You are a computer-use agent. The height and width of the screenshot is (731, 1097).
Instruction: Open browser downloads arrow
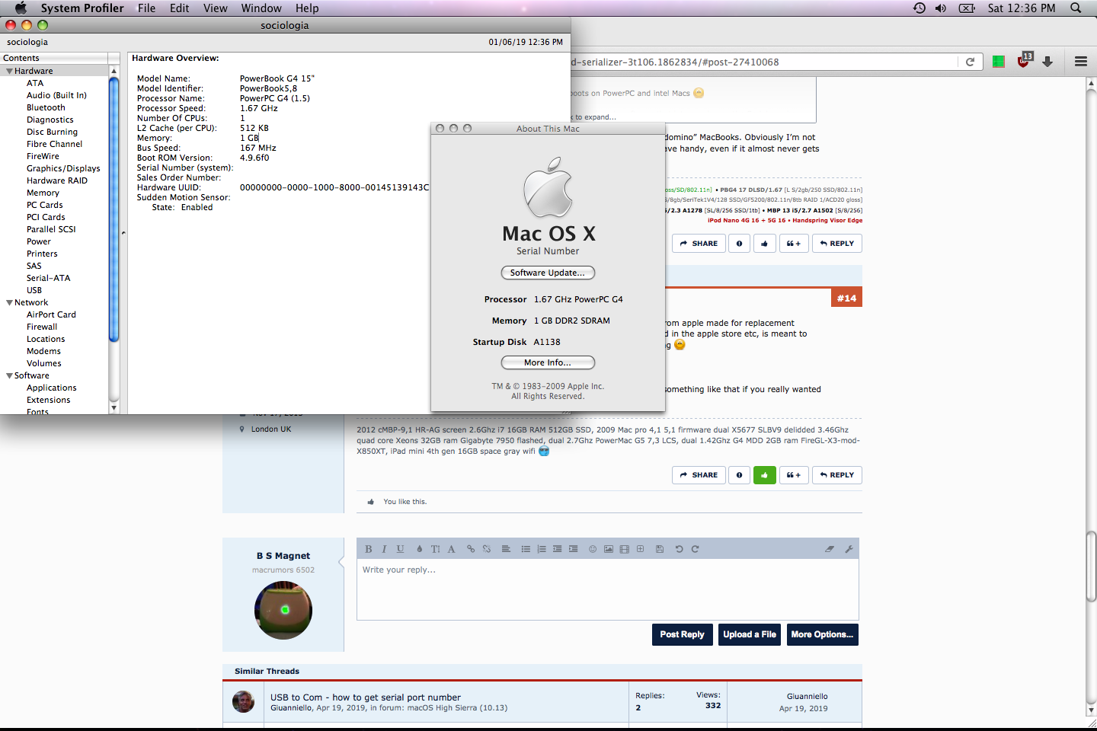click(1048, 62)
